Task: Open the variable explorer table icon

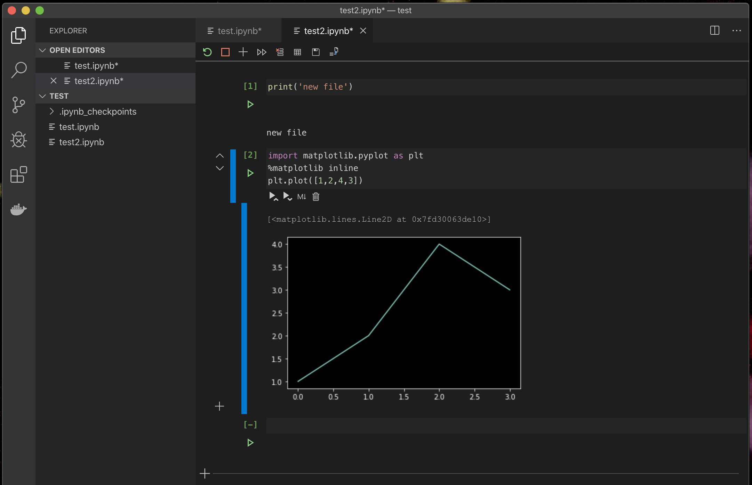Action: point(297,52)
